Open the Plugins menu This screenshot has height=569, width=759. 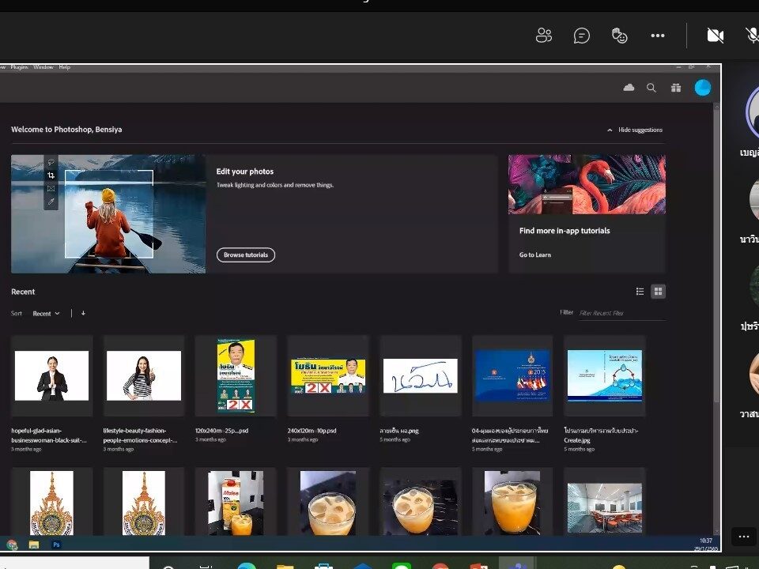click(x=19, y=67)
